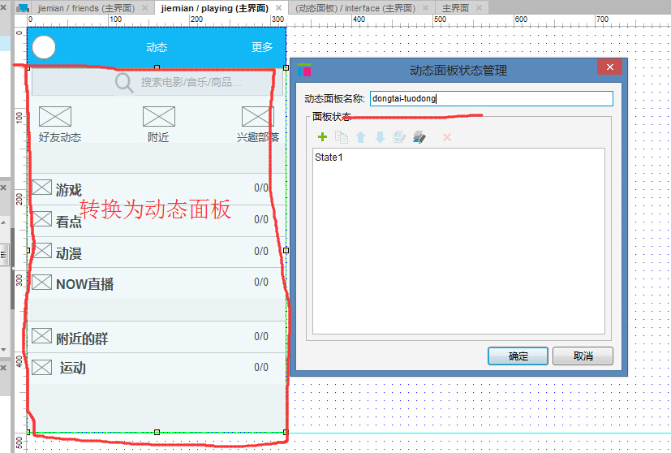Screen dimensions: 671x453
Task: Edit all panel states
Action: click(419, 137)
